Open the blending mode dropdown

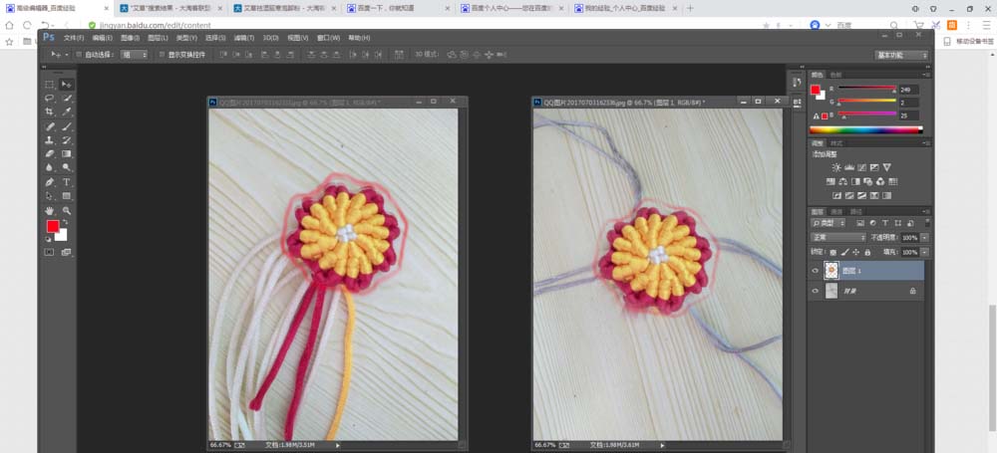838,238
